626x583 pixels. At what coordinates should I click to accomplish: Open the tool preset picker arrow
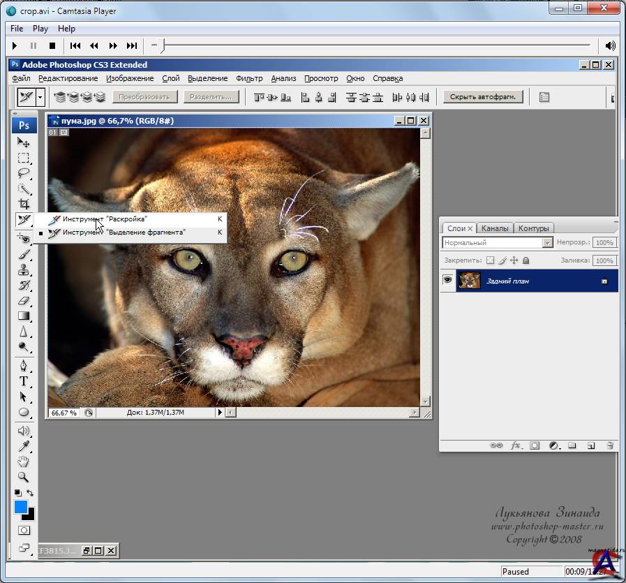(40, 97)
